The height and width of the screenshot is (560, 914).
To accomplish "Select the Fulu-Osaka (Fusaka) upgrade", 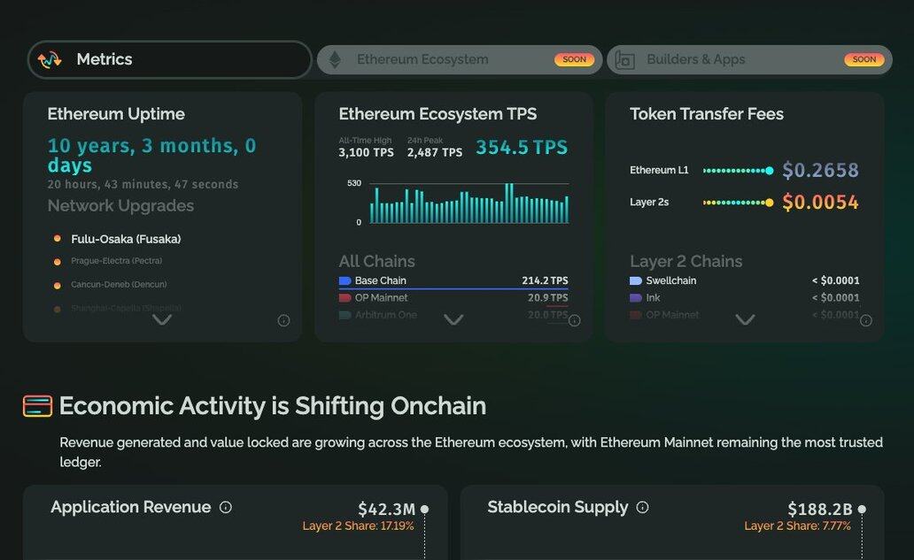I will 126,239.
